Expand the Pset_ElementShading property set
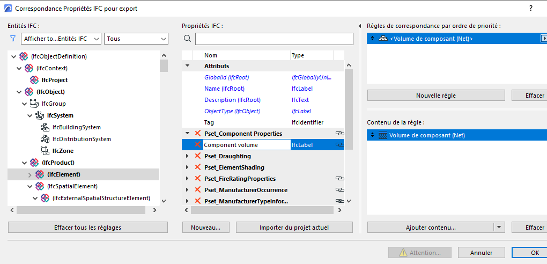 187,167
